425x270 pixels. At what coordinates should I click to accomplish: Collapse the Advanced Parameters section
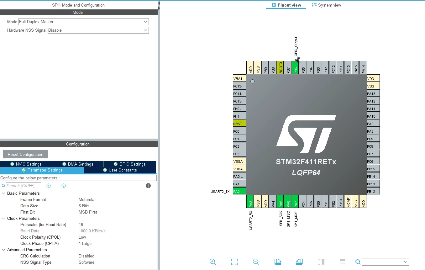(3, 250)
